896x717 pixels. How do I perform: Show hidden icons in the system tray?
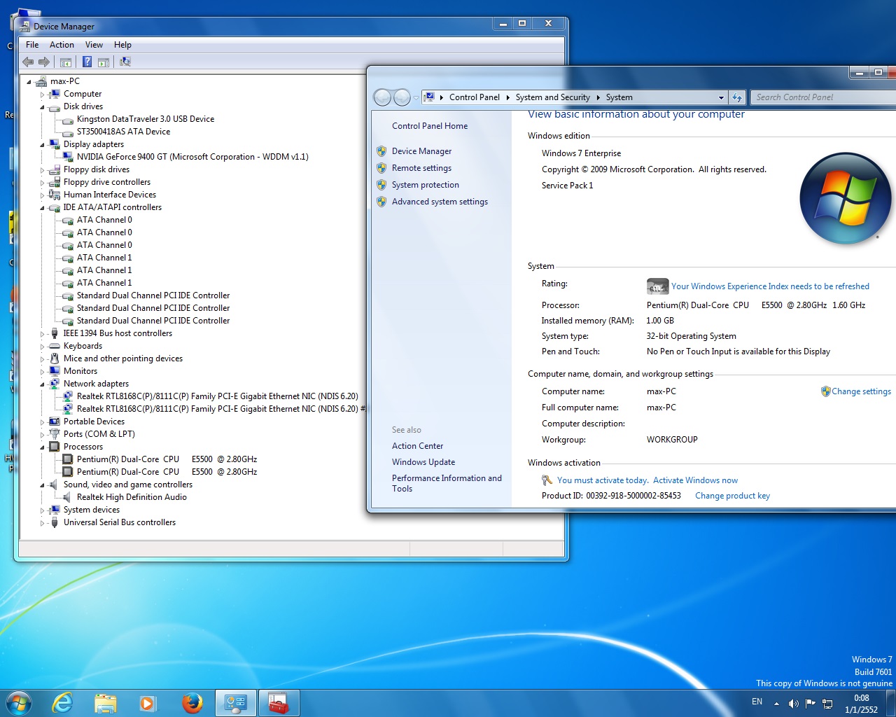tap(776, 703)
